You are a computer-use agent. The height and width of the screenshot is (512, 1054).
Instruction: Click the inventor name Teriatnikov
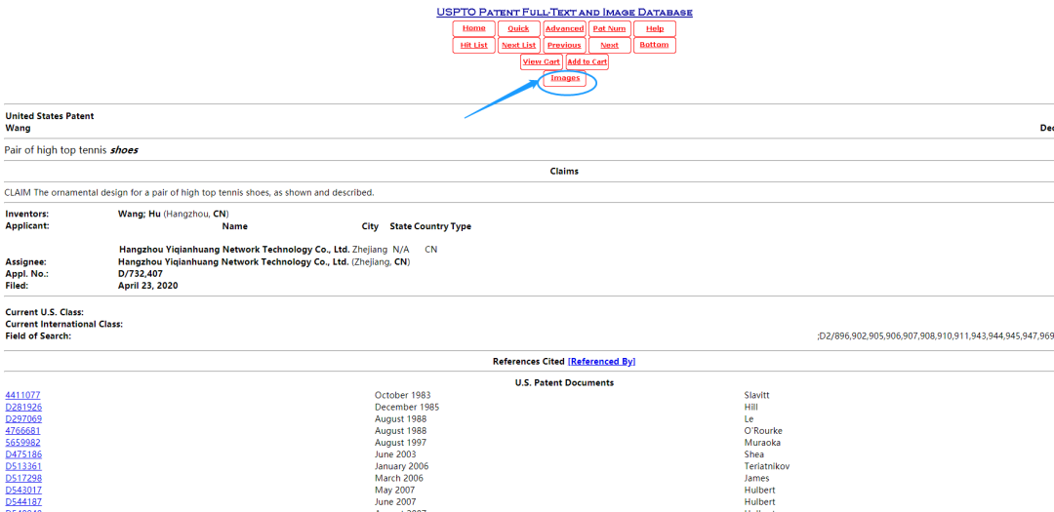coord(766,466)
